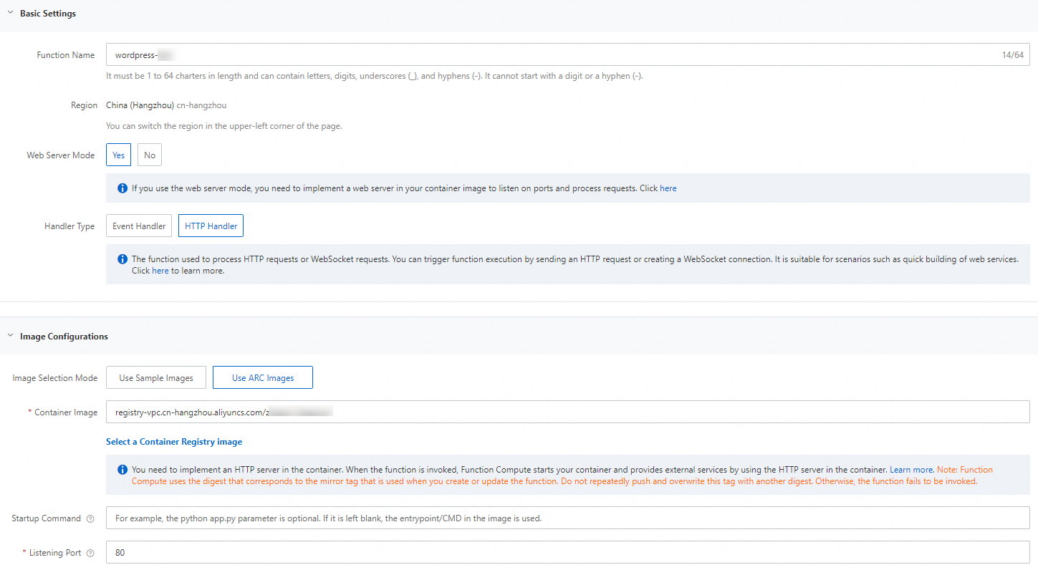This screenshot has height=570, width=1038.
Task: Choose the Event Handler type
Action: click(139, 226)
